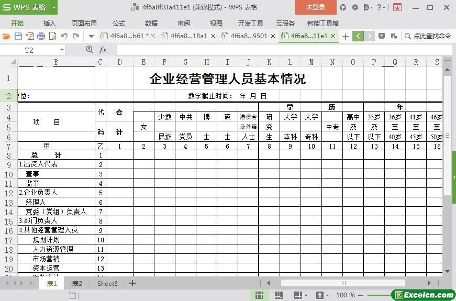Viewport: 456px width, 301px height.
Task: Click the presentation screen icon near search
Action: pos(382,36)
